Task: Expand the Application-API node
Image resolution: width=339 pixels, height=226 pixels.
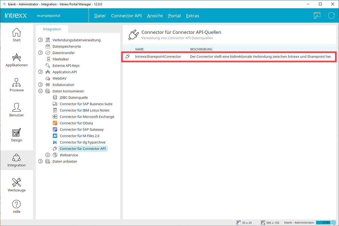Action: point(41,72)
